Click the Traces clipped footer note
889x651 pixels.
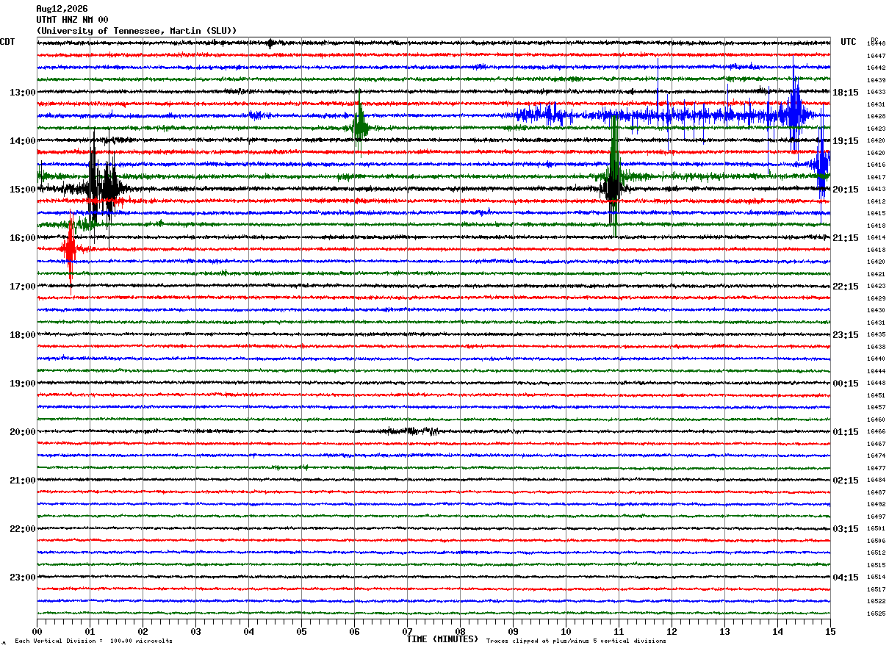[x=576, y=641]
